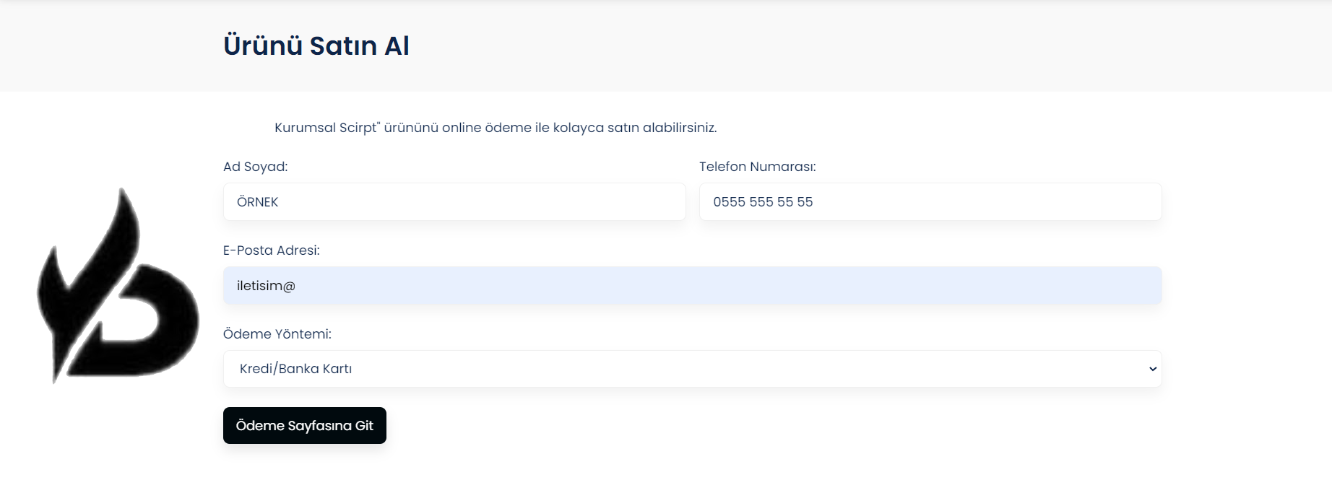Click the Telefon Numarası label

757,167
